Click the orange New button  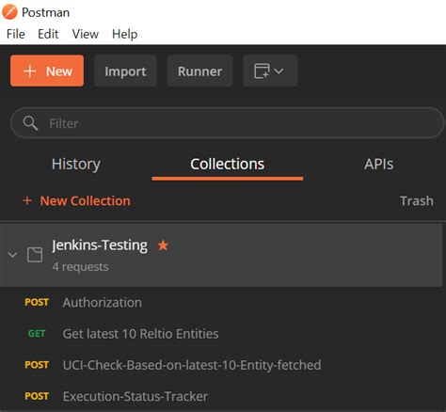[x=47, y=71]
